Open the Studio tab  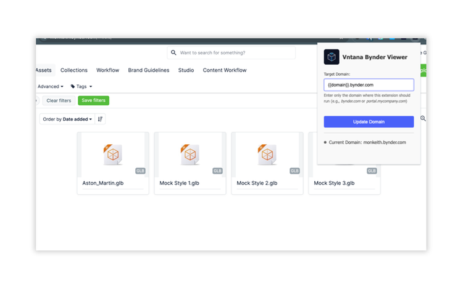coord(186,70)
